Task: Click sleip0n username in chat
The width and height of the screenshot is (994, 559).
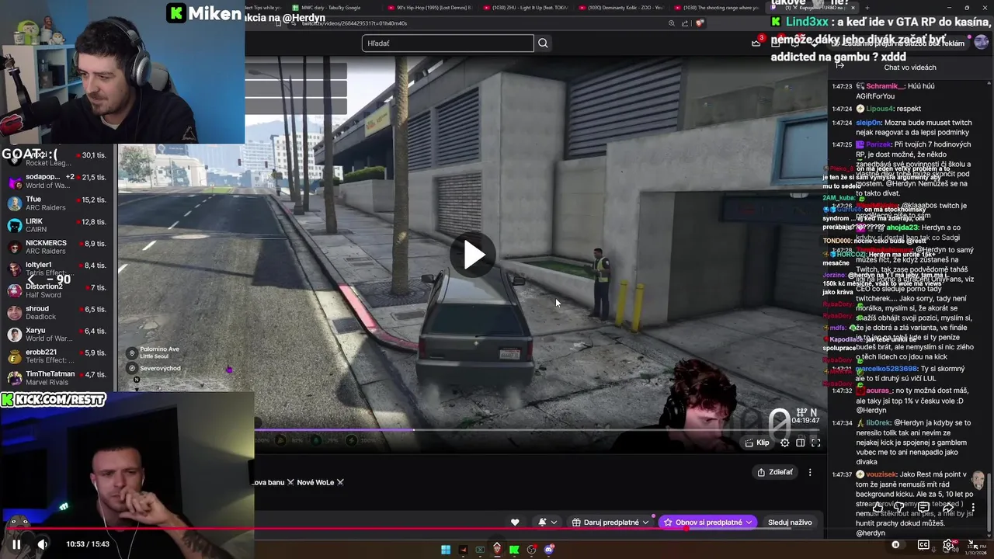Action: pos(869,123)
